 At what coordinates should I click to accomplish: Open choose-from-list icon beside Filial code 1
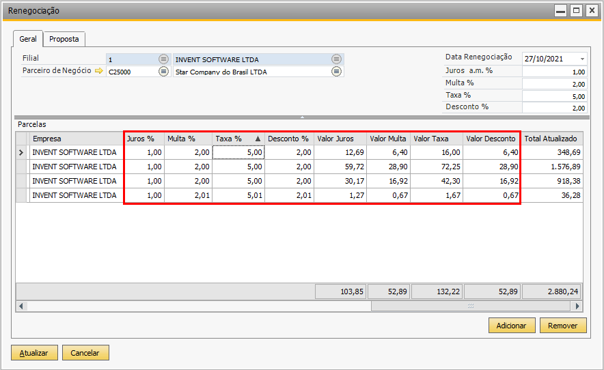(x=164, y=59)
